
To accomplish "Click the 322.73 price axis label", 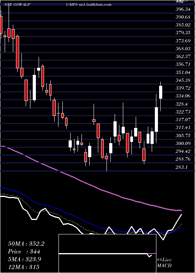I will pyautogui.click(x=183, y=112).
